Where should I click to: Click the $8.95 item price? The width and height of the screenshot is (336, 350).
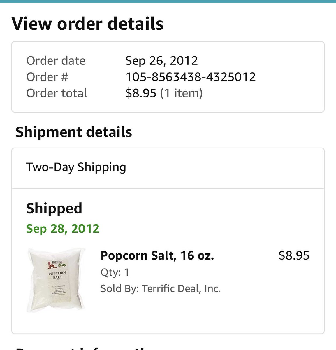(294, 256)
